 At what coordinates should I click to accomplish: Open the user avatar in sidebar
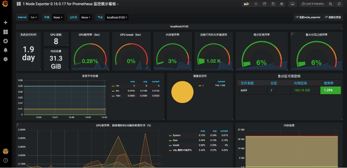pos(5,151)
